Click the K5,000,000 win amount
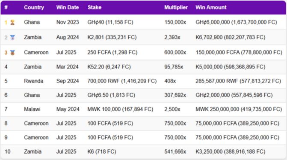The width and height of the screenshot is (287, 160). [x=231, y=67]
